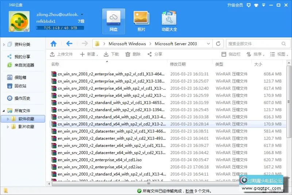Sort by the 类型 column header
This screenshot has height=195, width=292.
[x=219, y=64]
